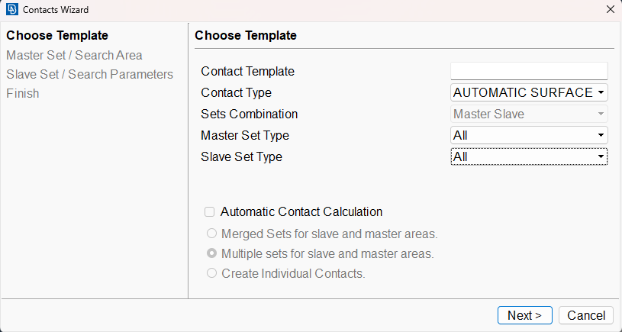Select the Choose Template step in sidebar

coord(57,35)
